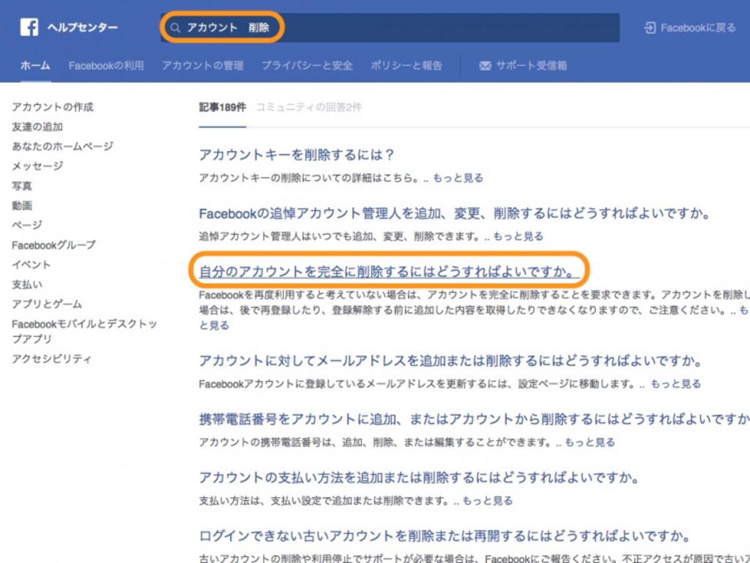Open sidebar link あなたのホームページ

(62, 147)
